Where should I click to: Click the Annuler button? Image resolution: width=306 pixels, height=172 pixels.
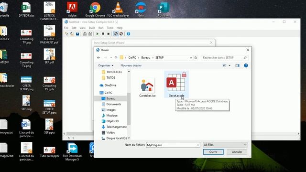point(237,152)
